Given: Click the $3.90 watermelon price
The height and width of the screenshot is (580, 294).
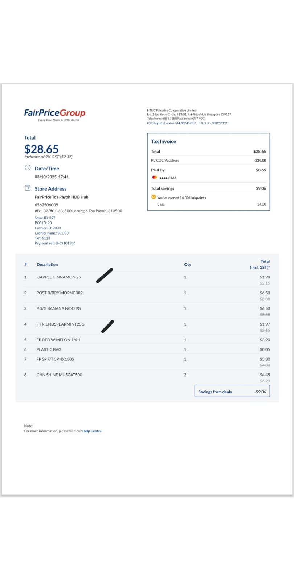Looking at the screenshot, I should [265, 340].
